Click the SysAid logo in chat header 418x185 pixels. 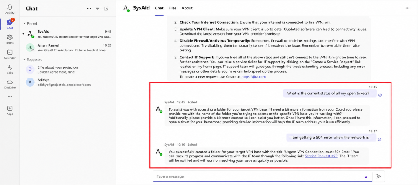(x=127, y=8)
